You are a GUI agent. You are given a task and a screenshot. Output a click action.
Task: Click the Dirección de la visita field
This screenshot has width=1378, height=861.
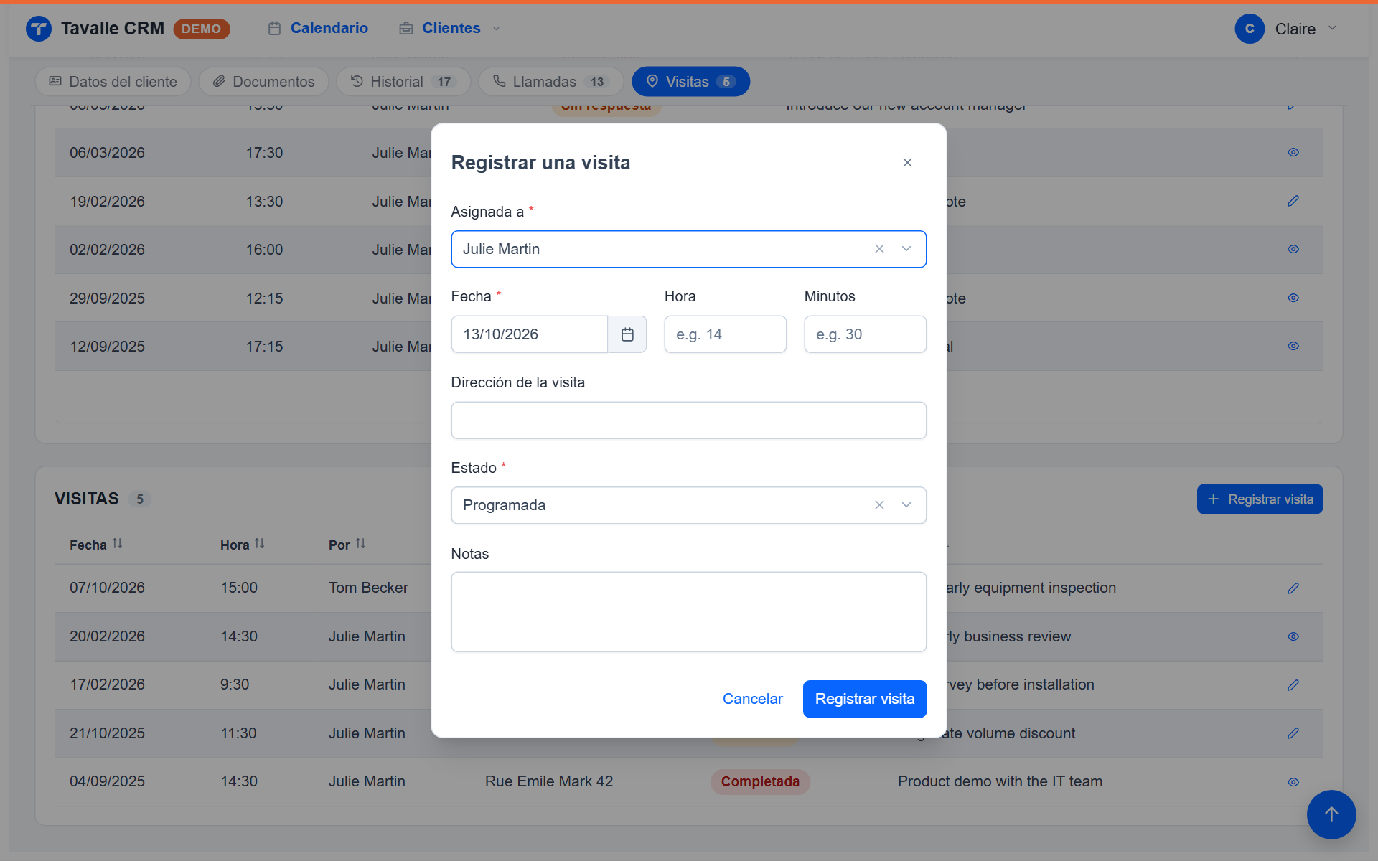tap(688, 420)
